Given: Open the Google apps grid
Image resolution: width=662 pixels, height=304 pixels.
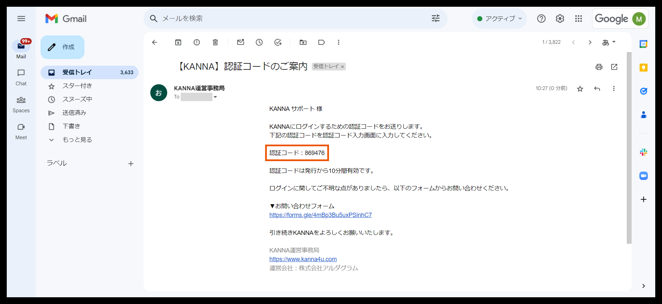Looking at the screenshot, I should point(579,19).
